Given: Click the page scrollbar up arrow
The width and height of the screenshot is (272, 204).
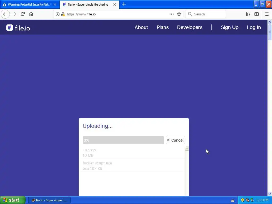Looking at the screenshot, I should tap(270, 22).
